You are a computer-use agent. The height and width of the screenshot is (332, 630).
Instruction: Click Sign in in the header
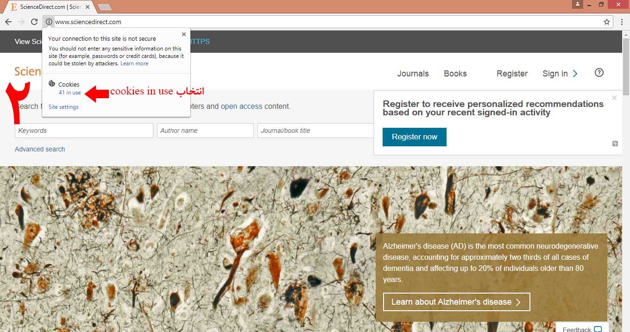tap(555, 74)
